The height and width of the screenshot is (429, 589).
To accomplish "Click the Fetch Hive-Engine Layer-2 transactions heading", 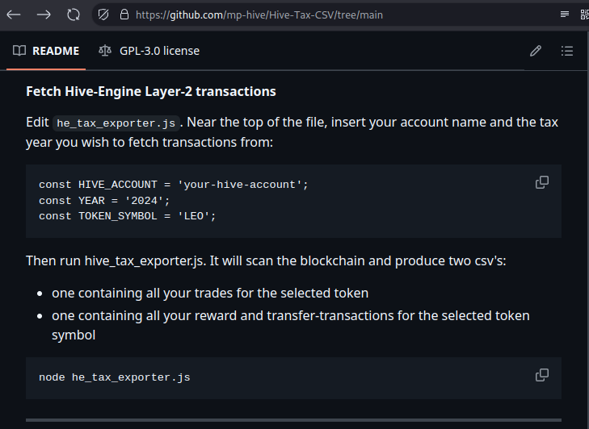I will click(151, 91).
